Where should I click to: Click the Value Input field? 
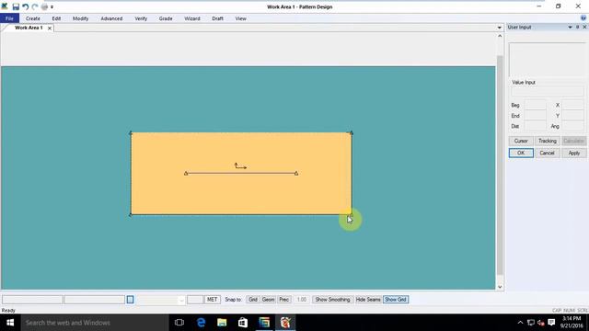click(548, 91)
